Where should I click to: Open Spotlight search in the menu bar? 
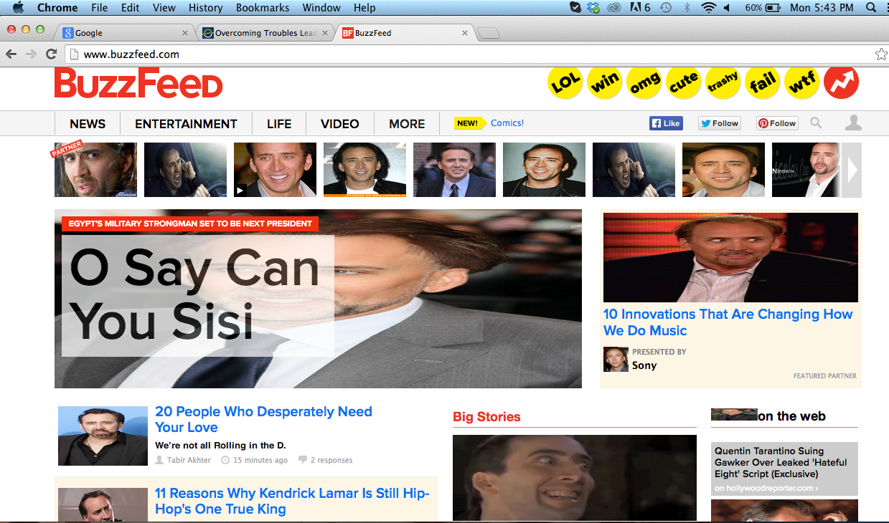point(871,8)
